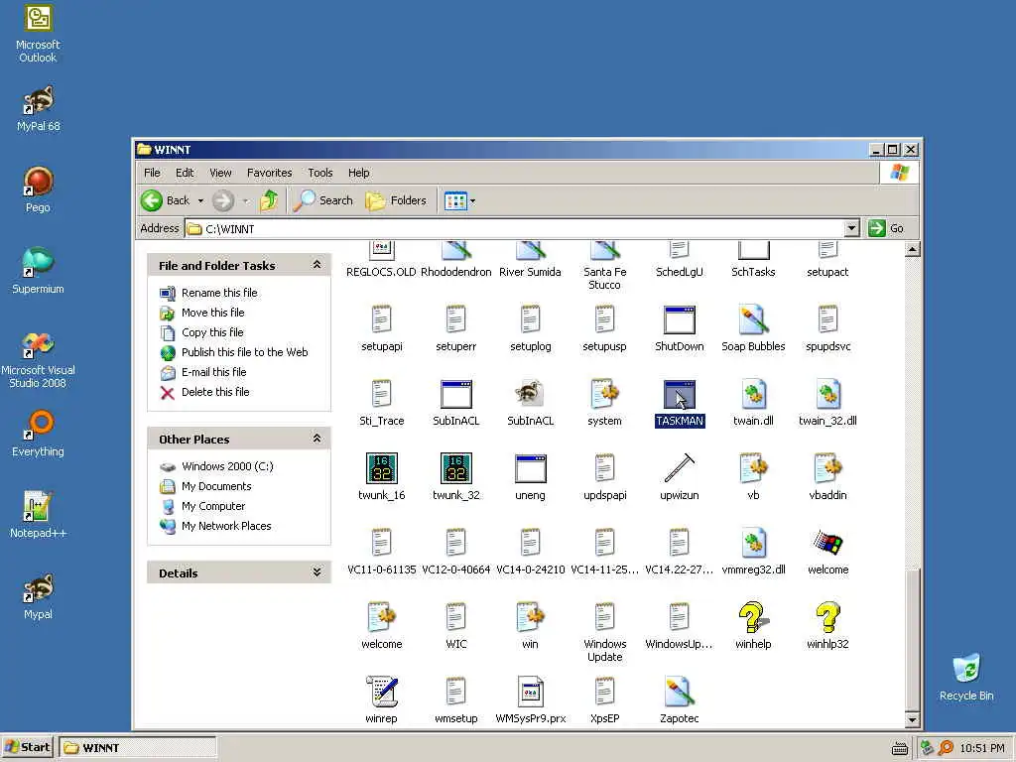Open the Start menu
The width and height of the screenshot is (1016, 762).
pos(28,747)
